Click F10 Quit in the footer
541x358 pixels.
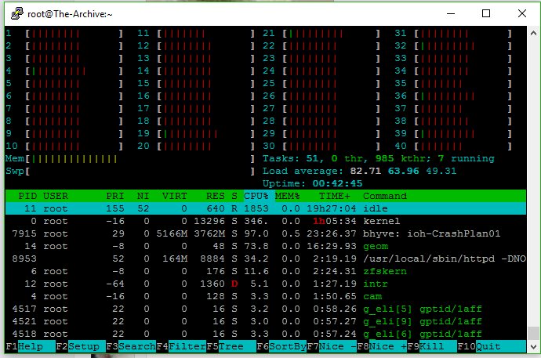492,346
